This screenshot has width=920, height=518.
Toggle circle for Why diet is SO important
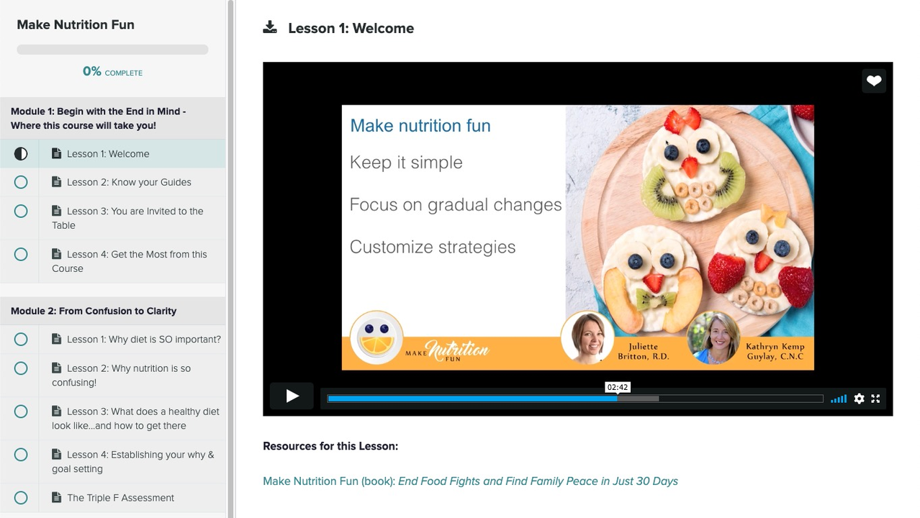pyautogui.click(x=21, y=340)
